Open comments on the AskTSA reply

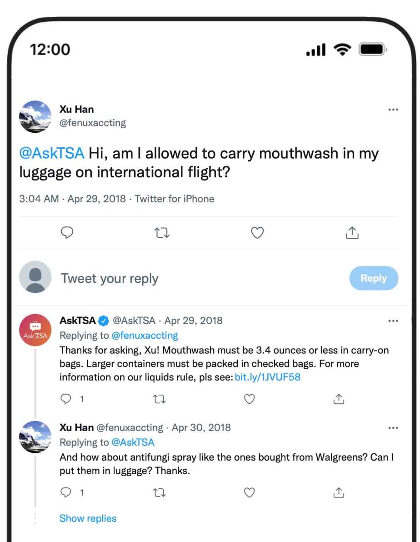(67, 399)
